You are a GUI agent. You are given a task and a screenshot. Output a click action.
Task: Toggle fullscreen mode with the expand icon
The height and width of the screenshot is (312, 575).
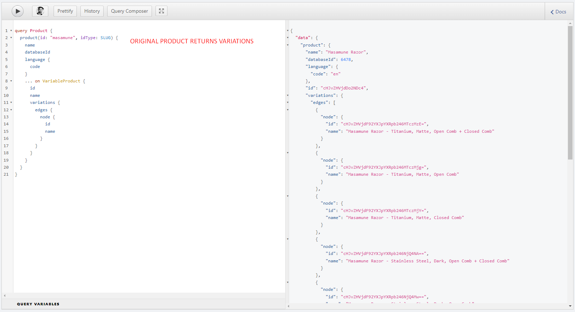coord(161,11)
